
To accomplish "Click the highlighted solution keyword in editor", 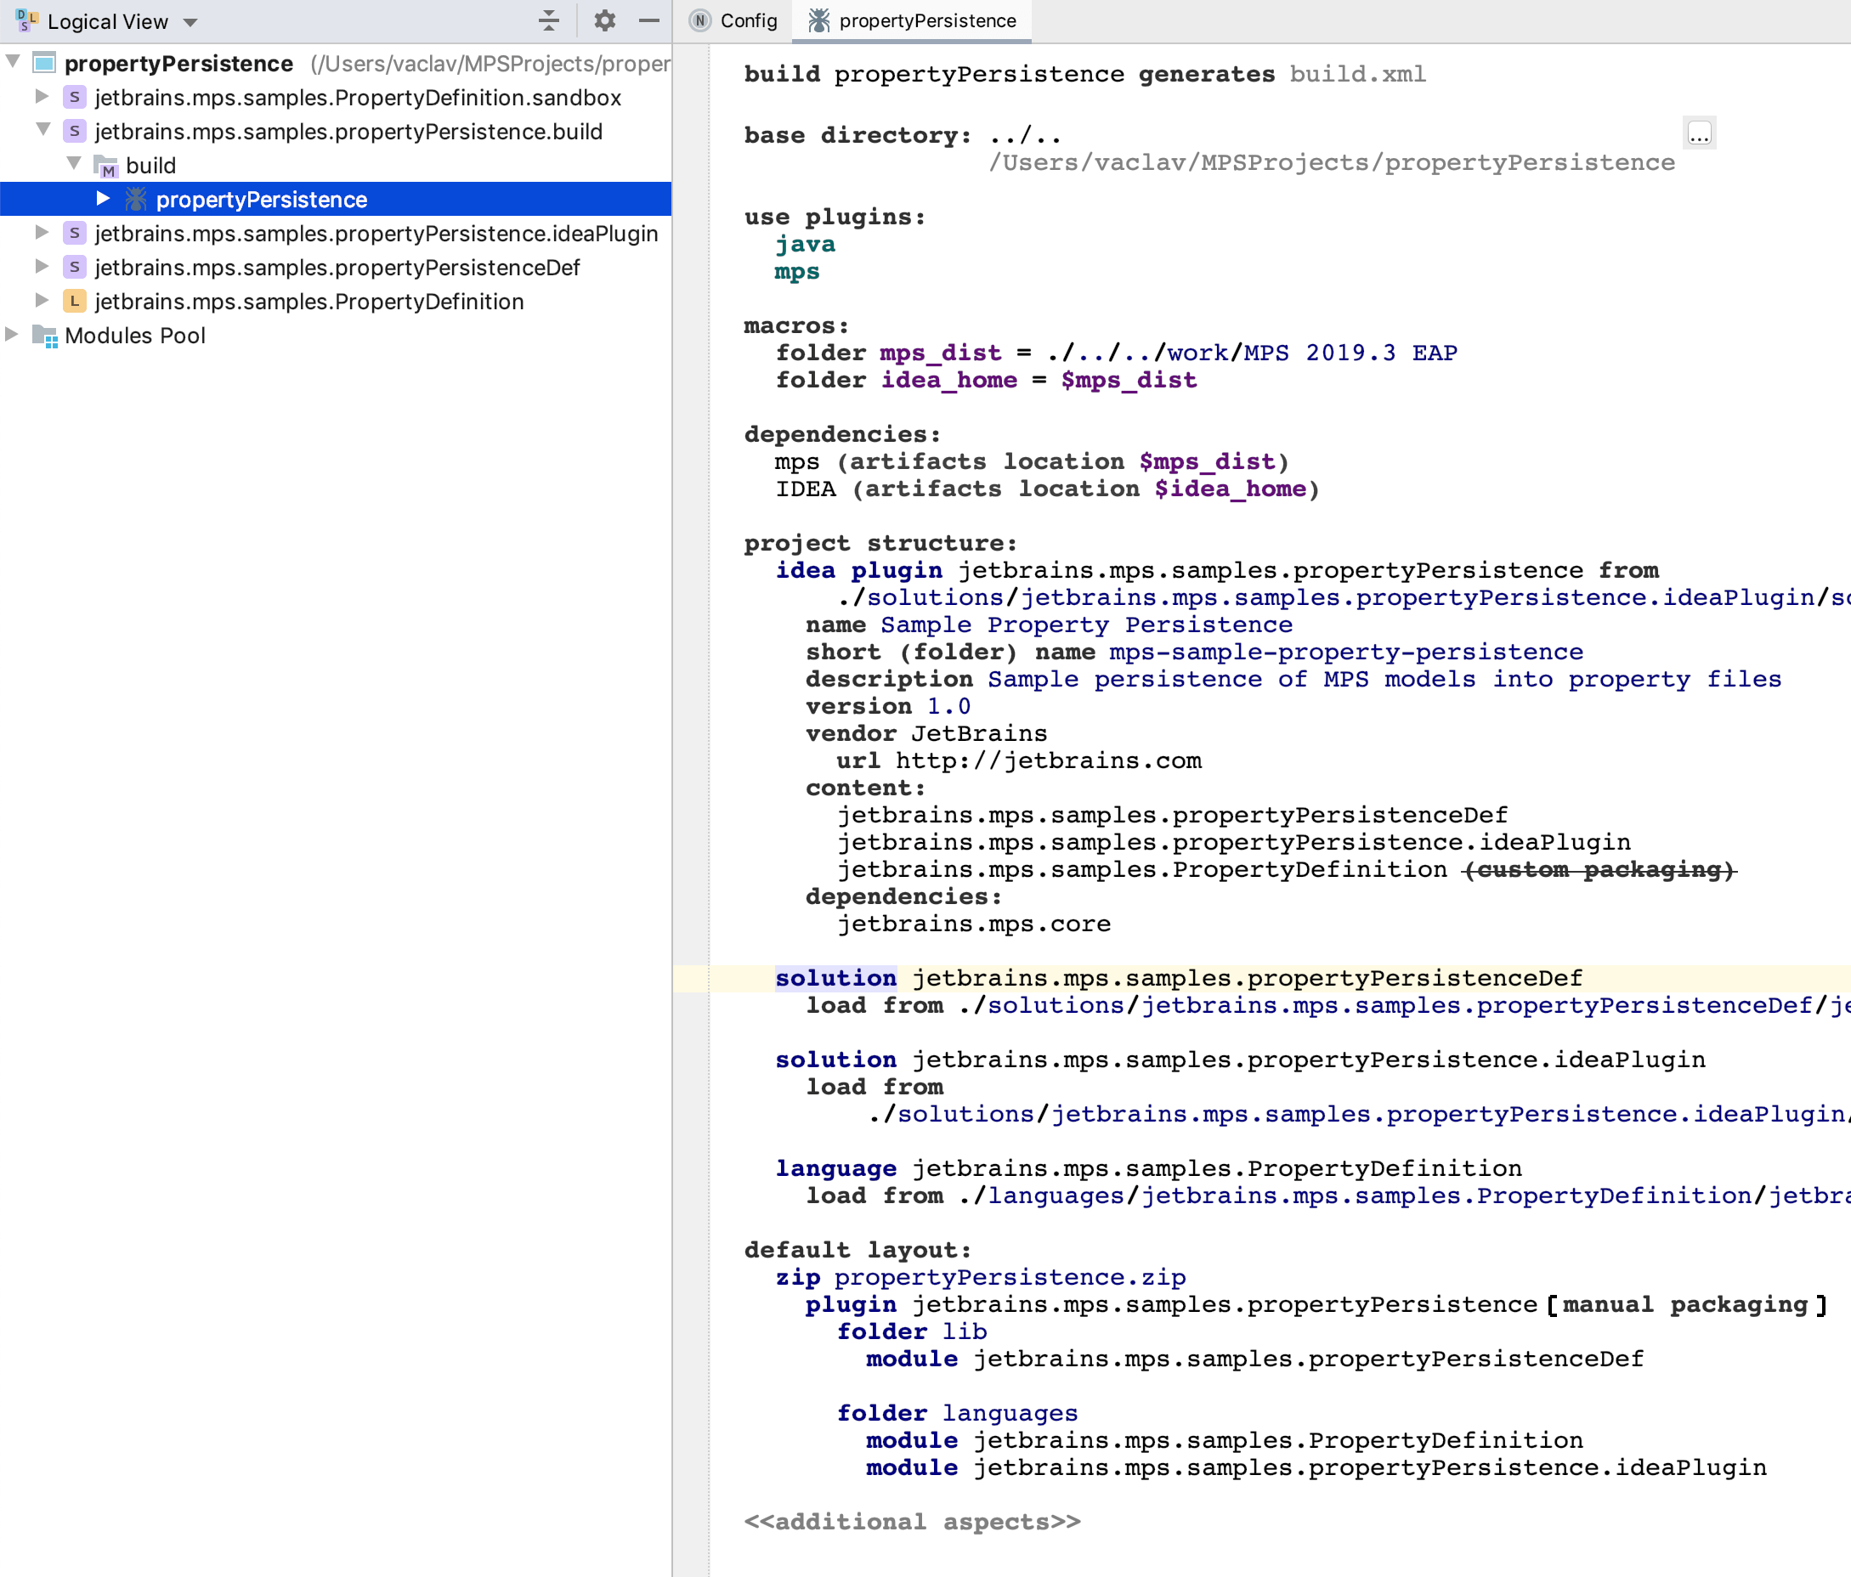I will coord(835,979).
